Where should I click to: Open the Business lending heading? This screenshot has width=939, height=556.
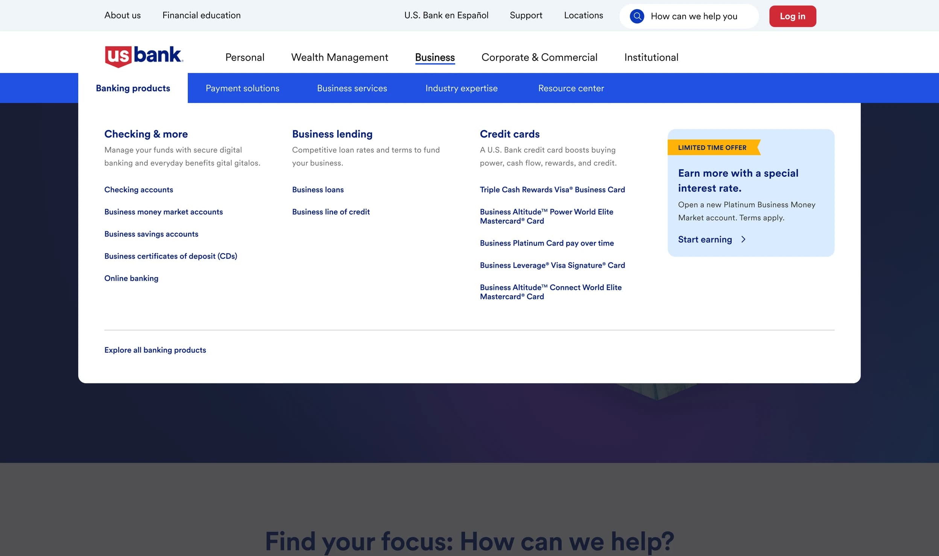[332, 134]
